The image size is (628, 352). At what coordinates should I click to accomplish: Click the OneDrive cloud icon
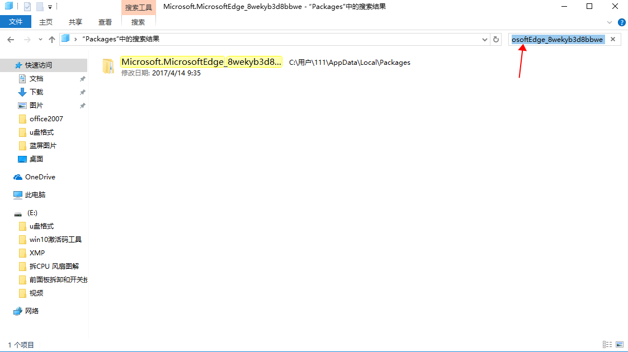[x=18, y=177]
